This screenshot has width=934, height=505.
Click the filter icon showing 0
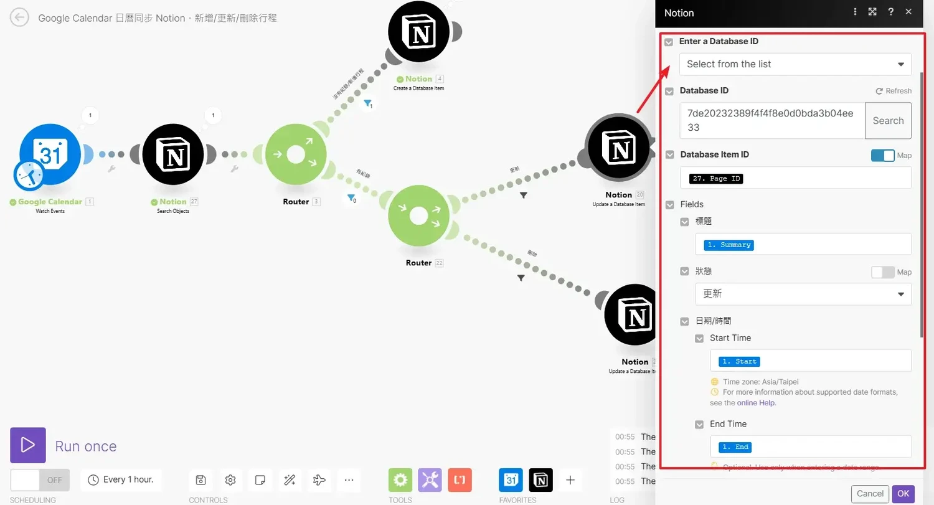(x=351, y=199)
